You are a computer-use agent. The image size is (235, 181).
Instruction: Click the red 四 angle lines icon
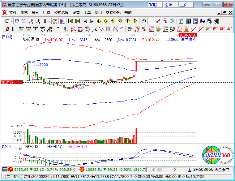pyautogui.click(x=229, y=29)
